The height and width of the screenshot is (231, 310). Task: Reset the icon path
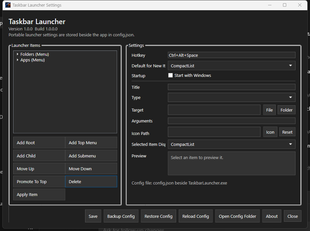(x=287, y=132)
